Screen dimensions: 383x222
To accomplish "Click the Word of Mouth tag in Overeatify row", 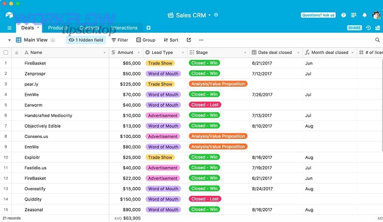I will tap(163, 188).
